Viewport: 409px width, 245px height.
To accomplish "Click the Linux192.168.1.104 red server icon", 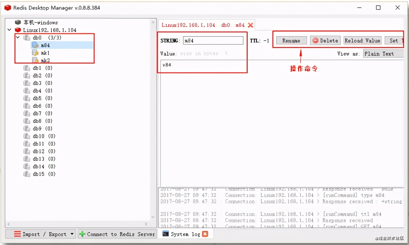I will 18,30.
